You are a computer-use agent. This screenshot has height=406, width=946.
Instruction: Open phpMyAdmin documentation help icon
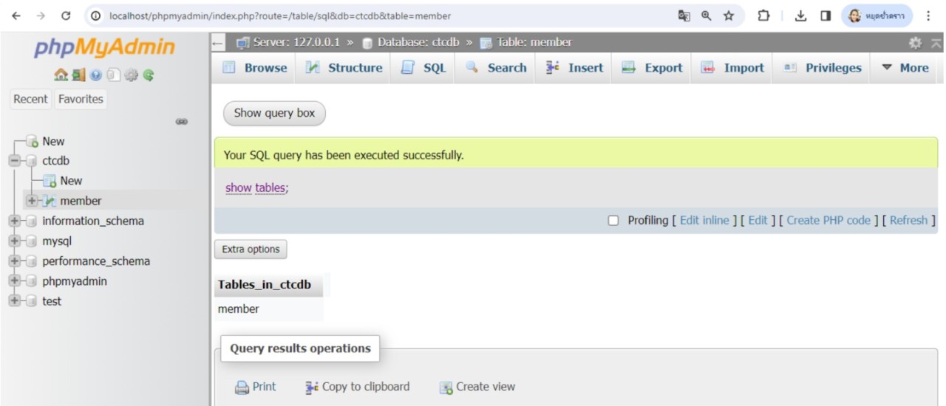[95, 75]
